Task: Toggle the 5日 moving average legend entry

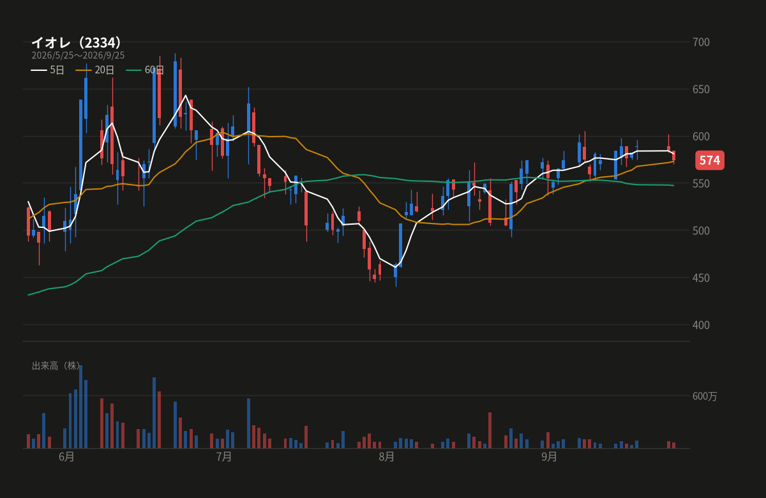Action: point(48,70)
